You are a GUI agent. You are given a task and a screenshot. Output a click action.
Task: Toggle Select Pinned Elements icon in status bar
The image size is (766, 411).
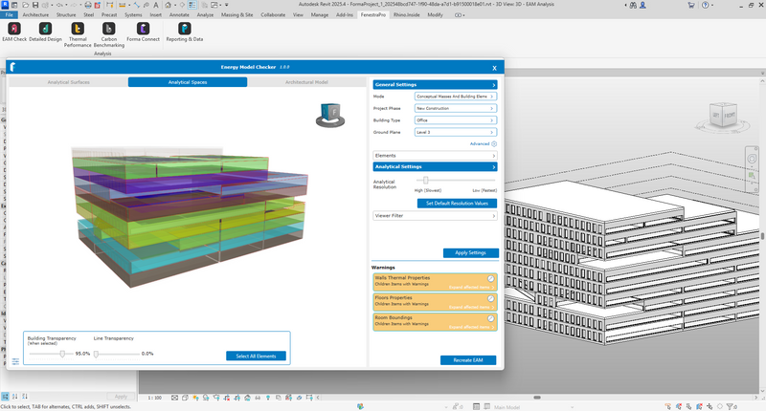[688, 406]
